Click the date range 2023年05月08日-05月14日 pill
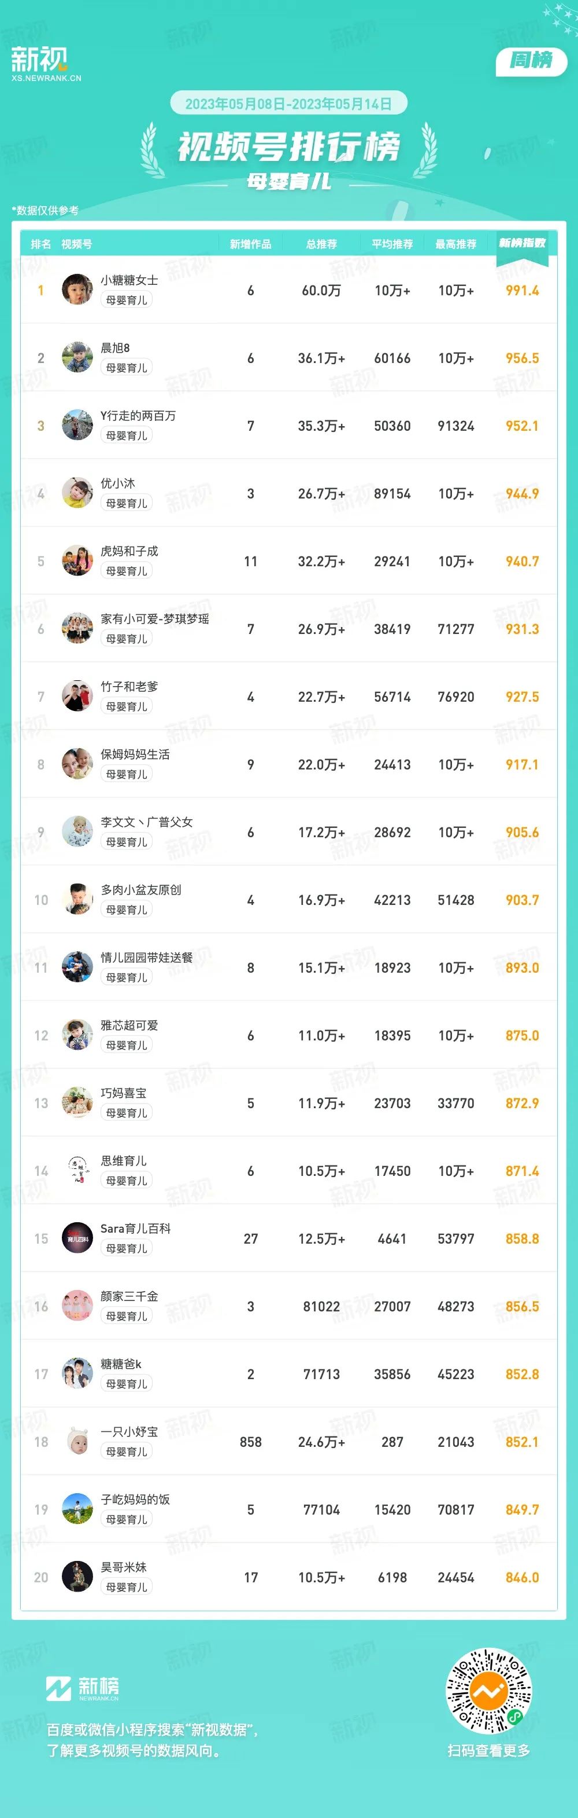The height and width of the screenshot is (1818, 578). 288,104
